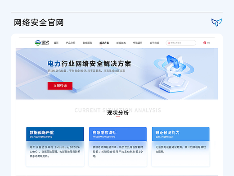Select the 解决方案 nav item
The image size is (234, 176).
click(x=104, y=43)
